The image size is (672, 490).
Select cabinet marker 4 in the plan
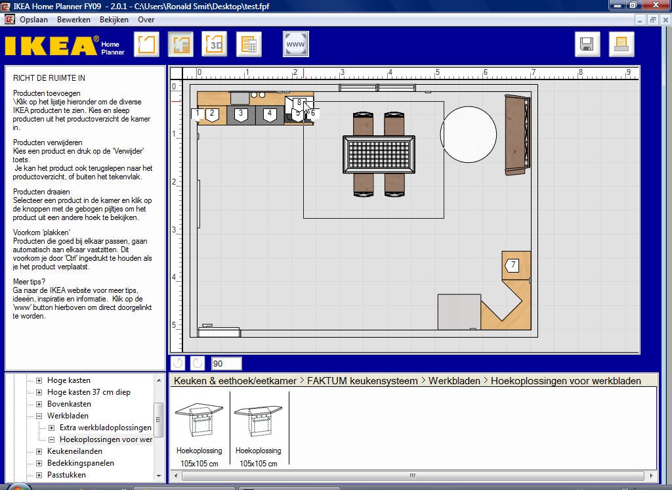coord(270,114)
